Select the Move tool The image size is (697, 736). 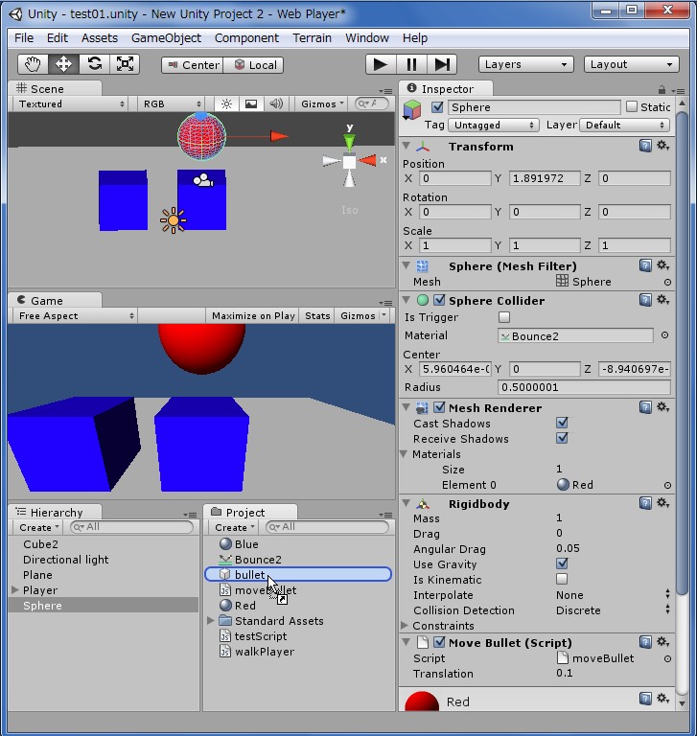pos(63,64)
